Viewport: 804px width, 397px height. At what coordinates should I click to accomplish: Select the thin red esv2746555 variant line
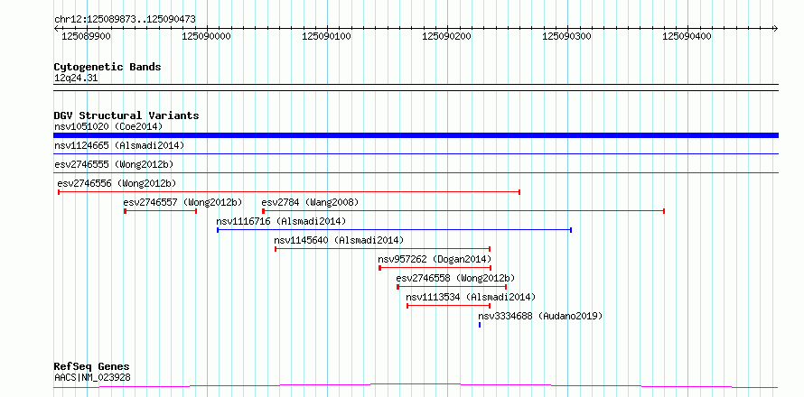(416, 172)
